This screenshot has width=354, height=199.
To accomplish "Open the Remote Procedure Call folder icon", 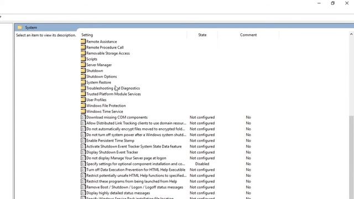I will click(83, 48).
